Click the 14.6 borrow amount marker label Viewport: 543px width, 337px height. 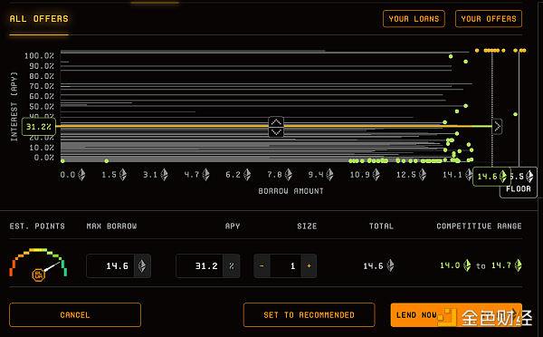491,177
